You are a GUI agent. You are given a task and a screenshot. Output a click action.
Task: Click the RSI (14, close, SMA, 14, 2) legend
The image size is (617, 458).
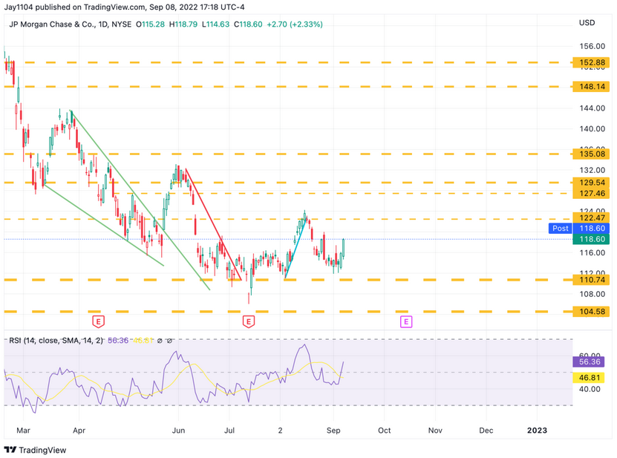click(56, 341)
